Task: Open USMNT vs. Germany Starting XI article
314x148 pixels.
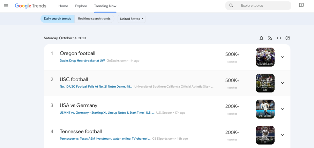Action: [107, 113]
